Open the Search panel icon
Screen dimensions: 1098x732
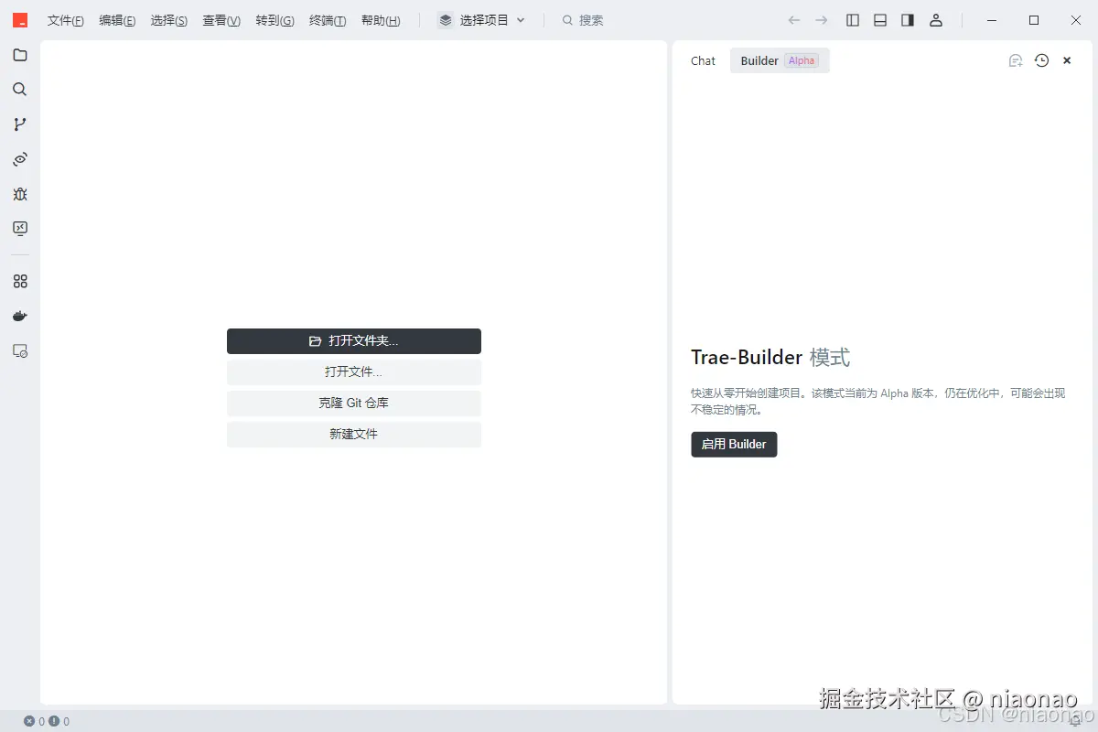point(20,89)
